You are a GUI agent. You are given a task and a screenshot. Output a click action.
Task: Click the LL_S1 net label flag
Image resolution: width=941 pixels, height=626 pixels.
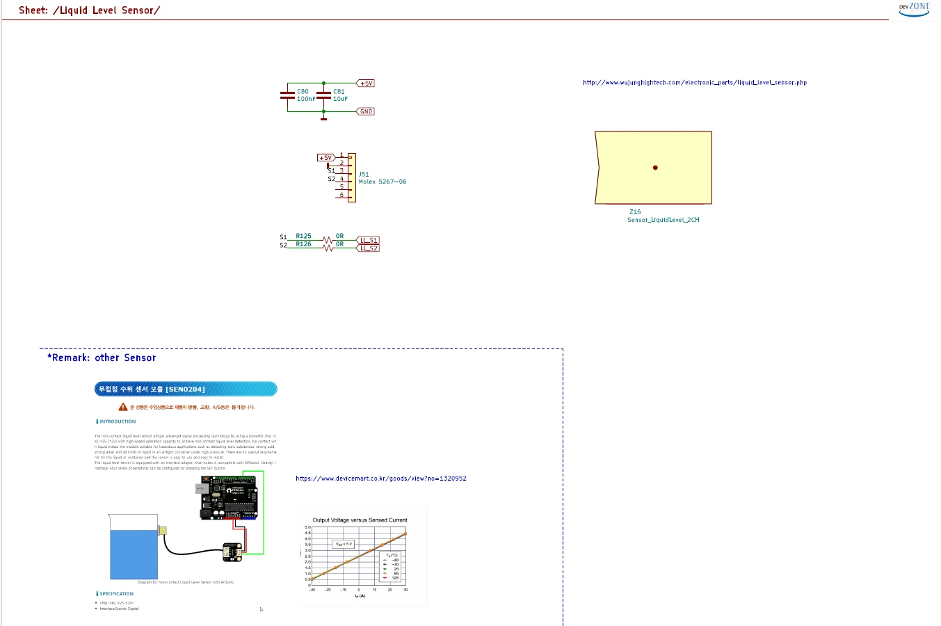pyautogui.click(x=368, y=241)
